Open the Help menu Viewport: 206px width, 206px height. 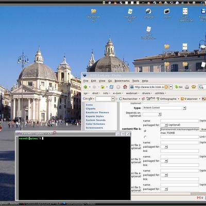tap(145, 81)
